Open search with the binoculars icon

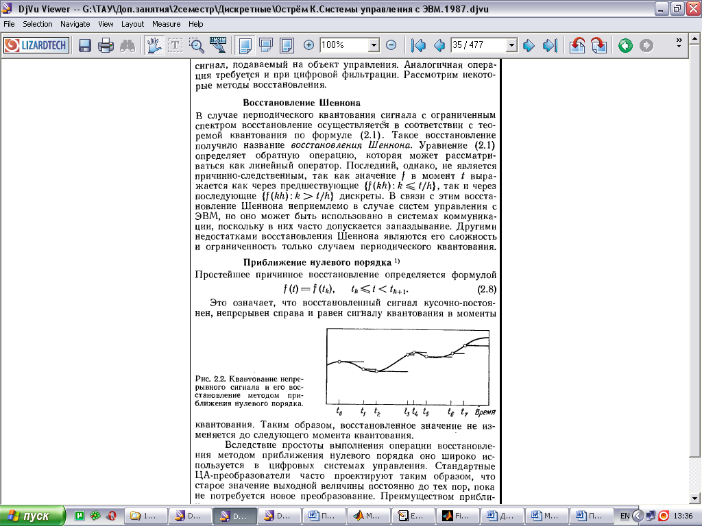128,45
